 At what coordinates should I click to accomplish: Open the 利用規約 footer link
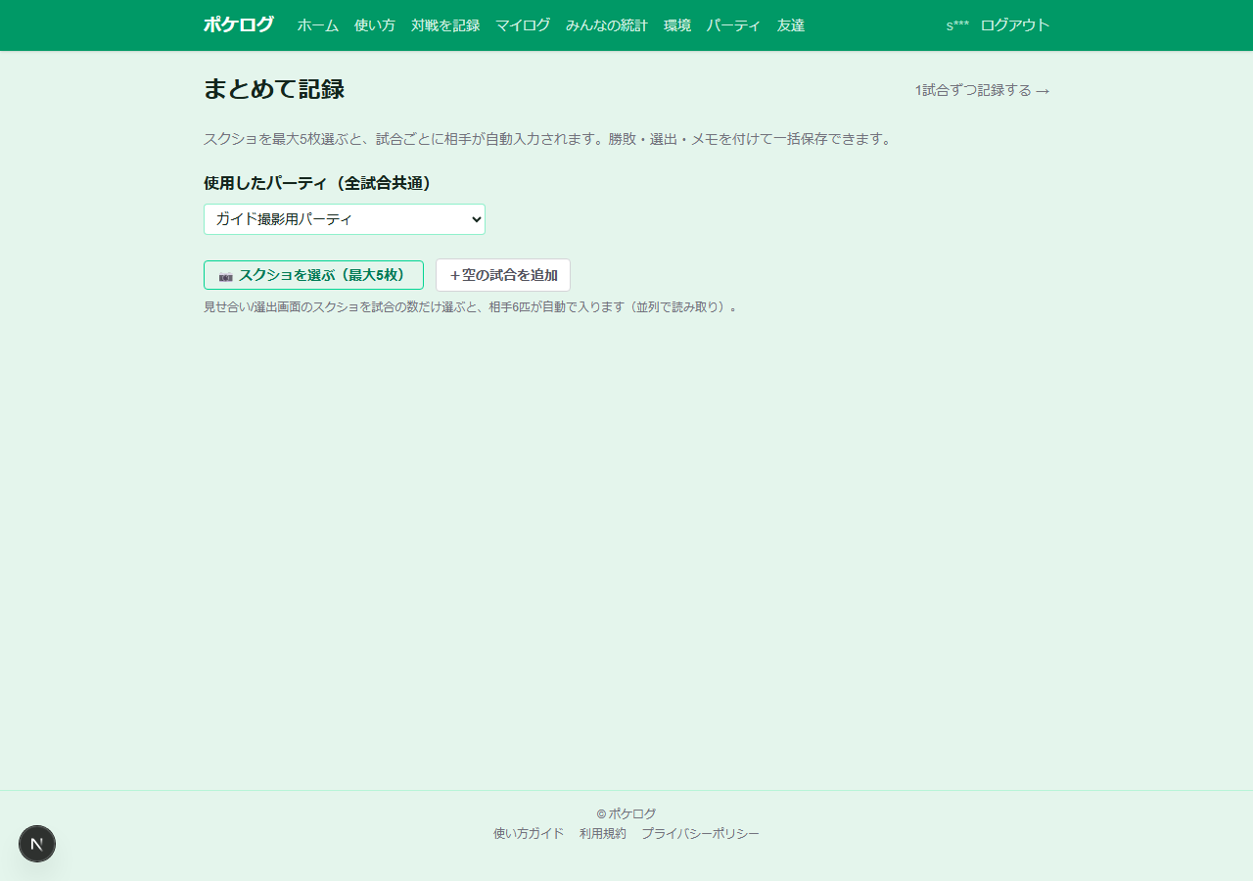[603, 834]
